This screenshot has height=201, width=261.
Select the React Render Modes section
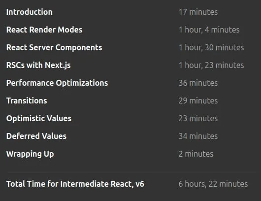(44, 30)
